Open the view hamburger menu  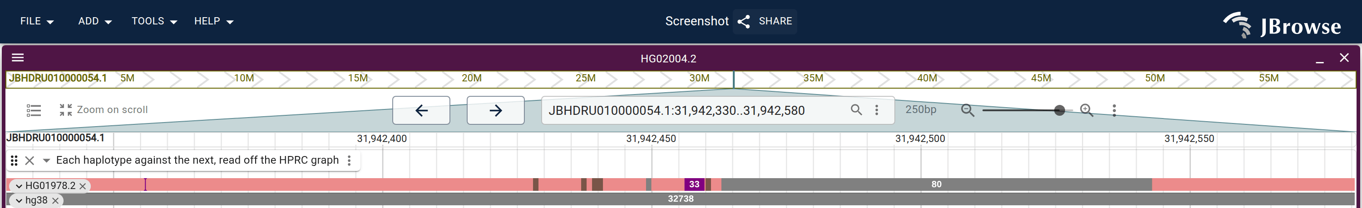tap(18, 58)
